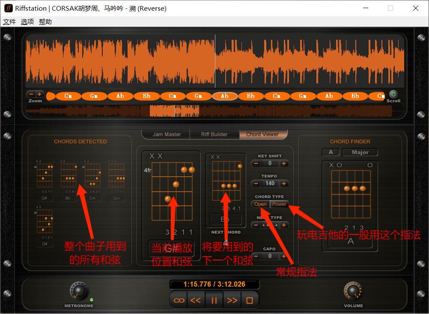Open the 选项 menu
Viewport: 429px width, 314px height.
point(27,22)
